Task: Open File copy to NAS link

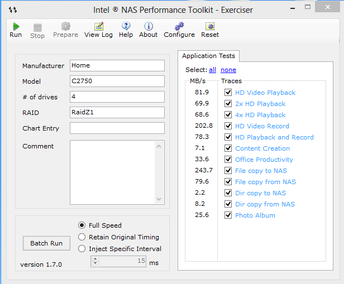Action: point(261,171)
